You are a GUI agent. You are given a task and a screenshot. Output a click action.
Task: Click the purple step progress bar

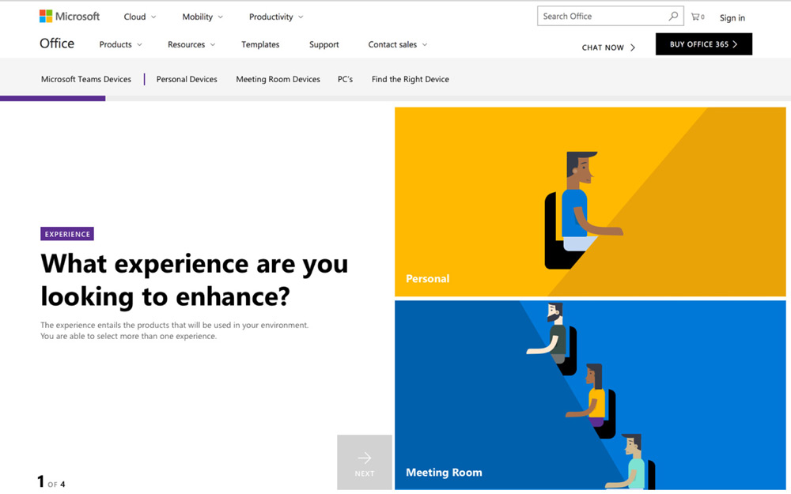coord(52,98)
